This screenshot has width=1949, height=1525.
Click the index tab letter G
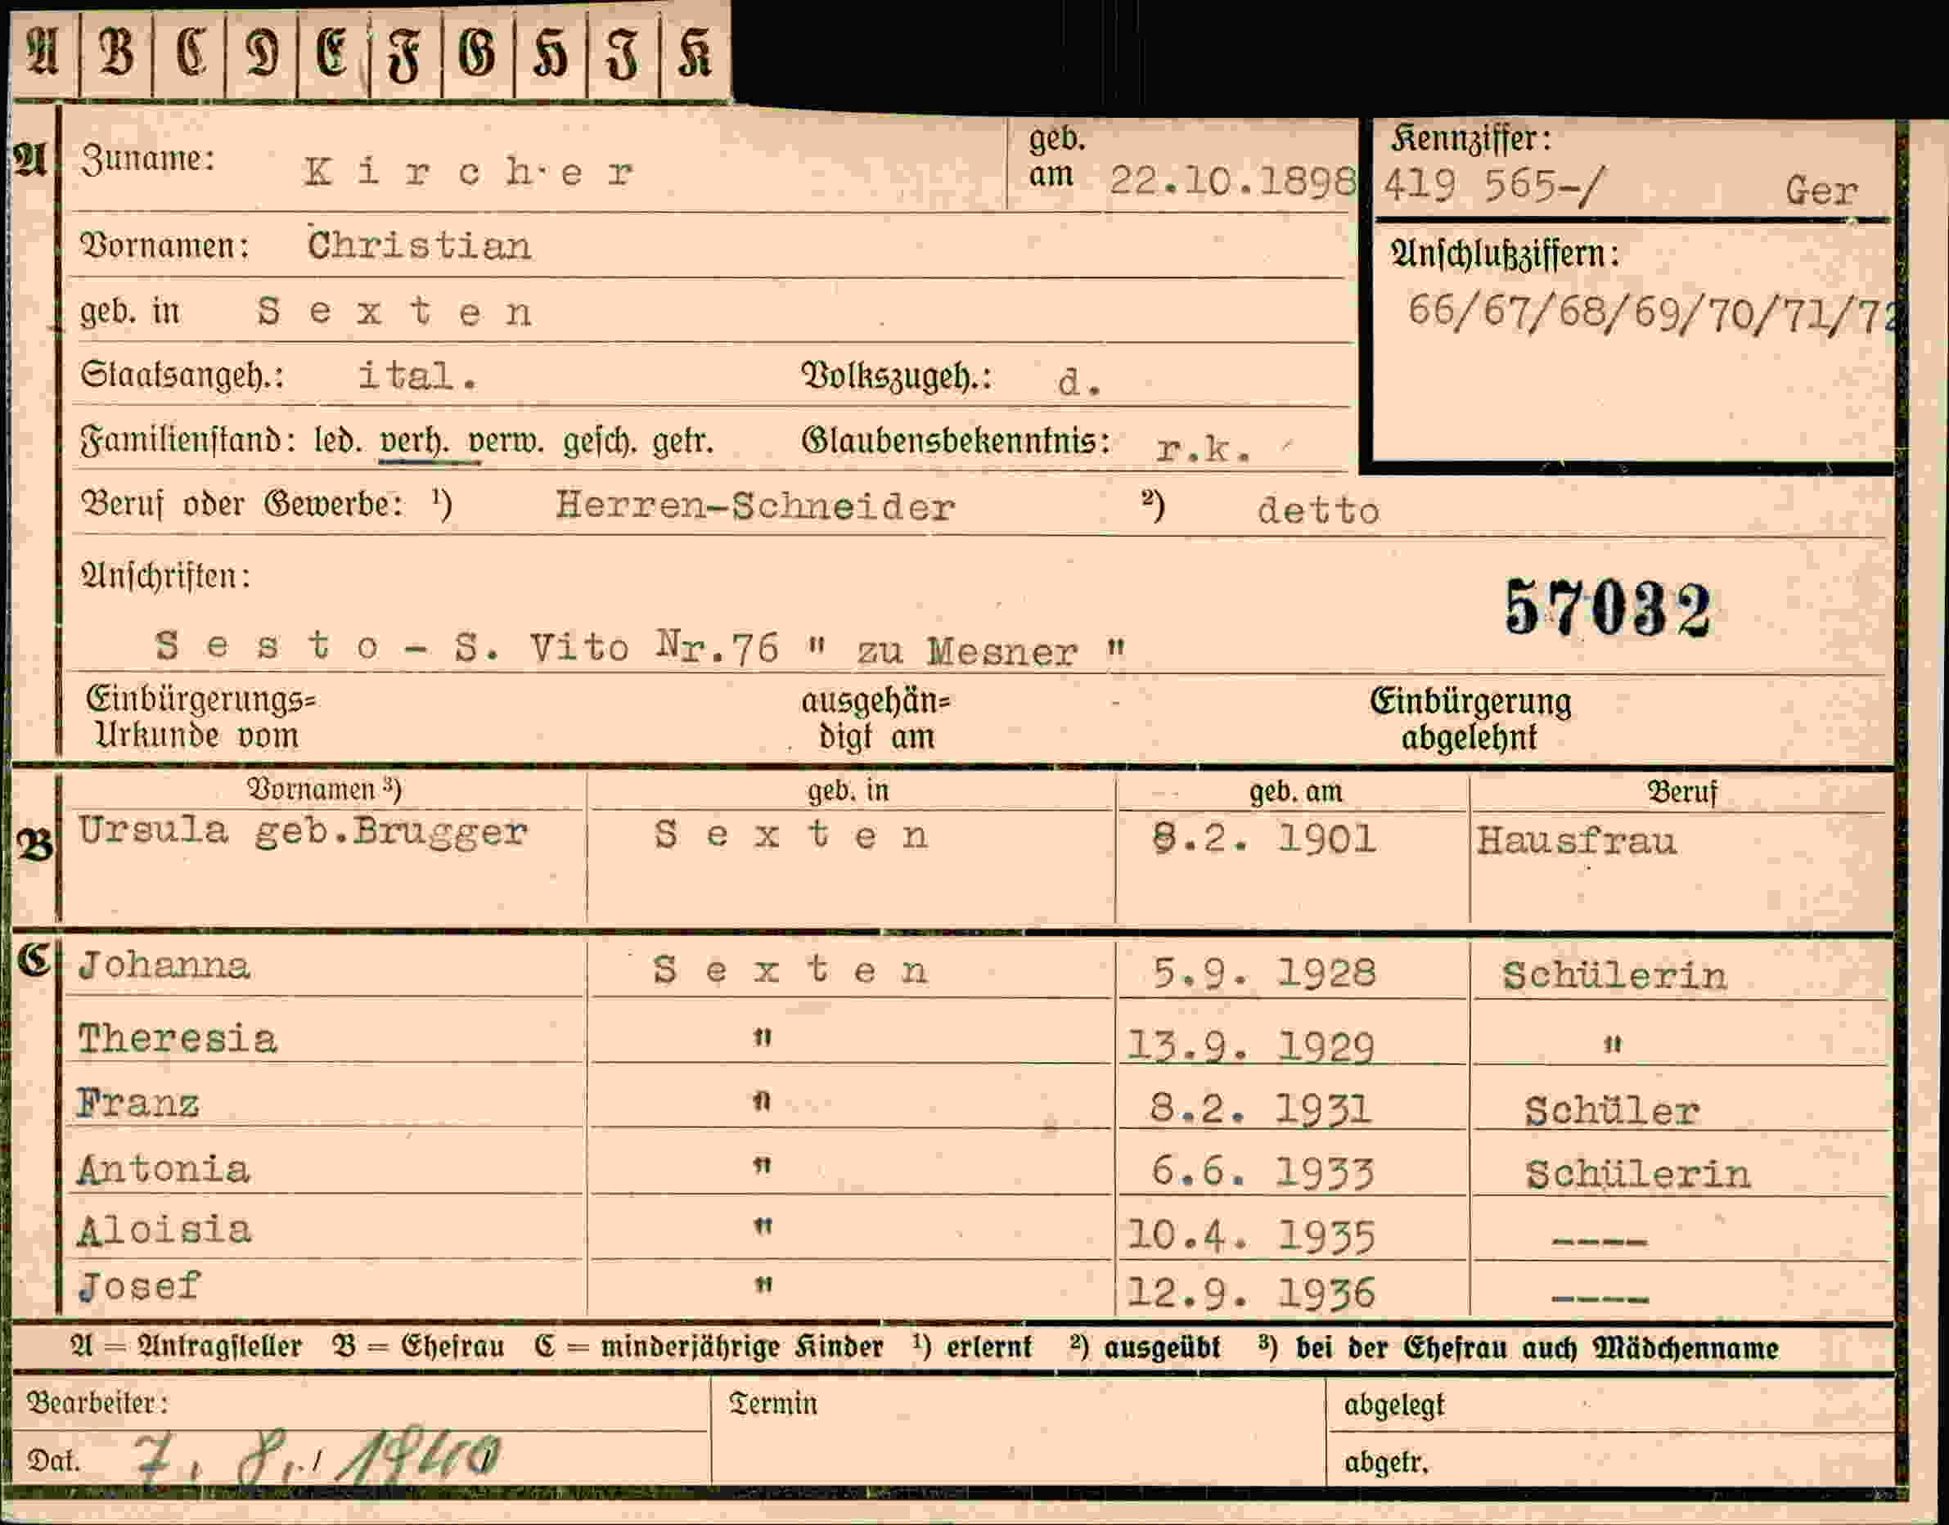tap(477, 51)
